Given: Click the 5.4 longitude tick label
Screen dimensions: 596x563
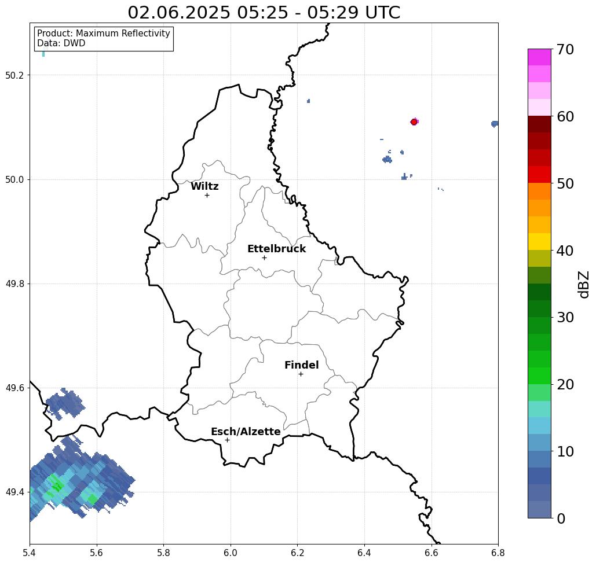Looking at the screenshot, I should [30, 553].
